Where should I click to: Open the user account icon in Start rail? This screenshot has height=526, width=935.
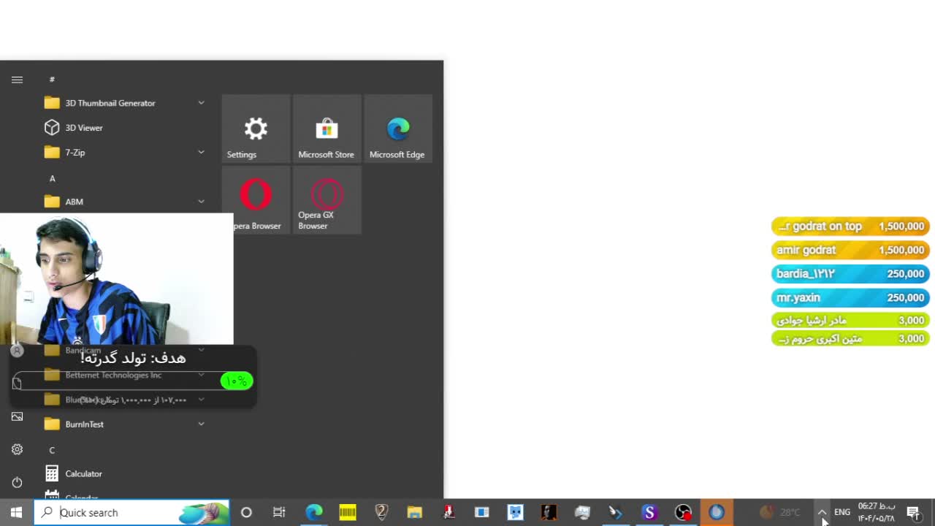[17, 351]
